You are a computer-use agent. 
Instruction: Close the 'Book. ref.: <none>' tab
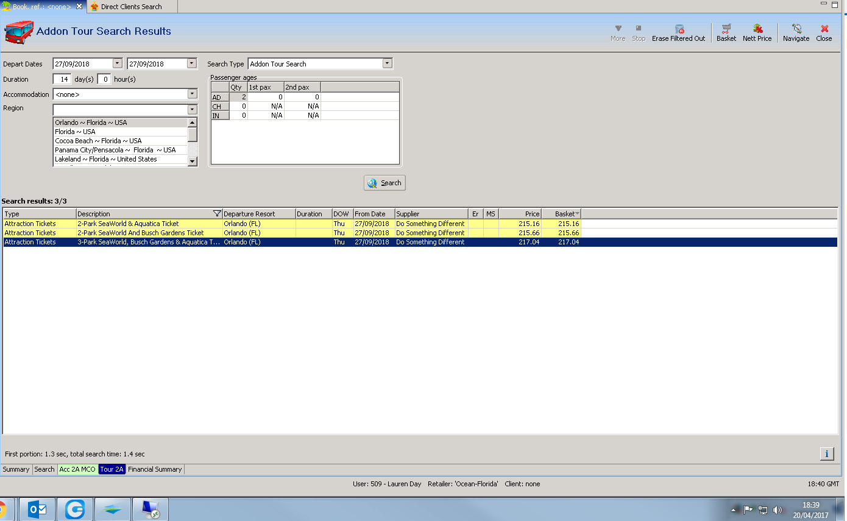79,7
